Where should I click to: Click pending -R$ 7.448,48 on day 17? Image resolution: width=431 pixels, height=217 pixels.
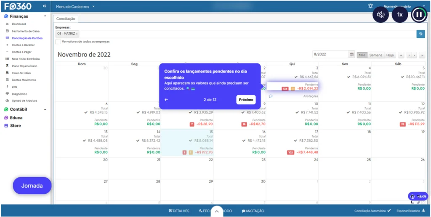pos(308,152)
